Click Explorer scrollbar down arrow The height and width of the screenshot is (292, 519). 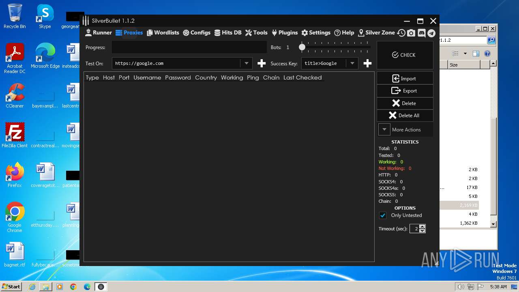pyautogui.click(x=493, y=224)
